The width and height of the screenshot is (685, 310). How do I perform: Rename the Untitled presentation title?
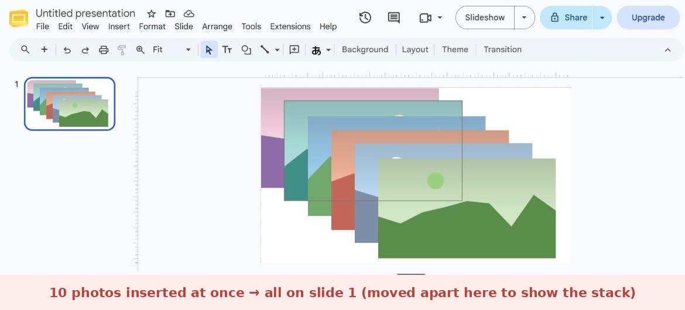(85, 13)
